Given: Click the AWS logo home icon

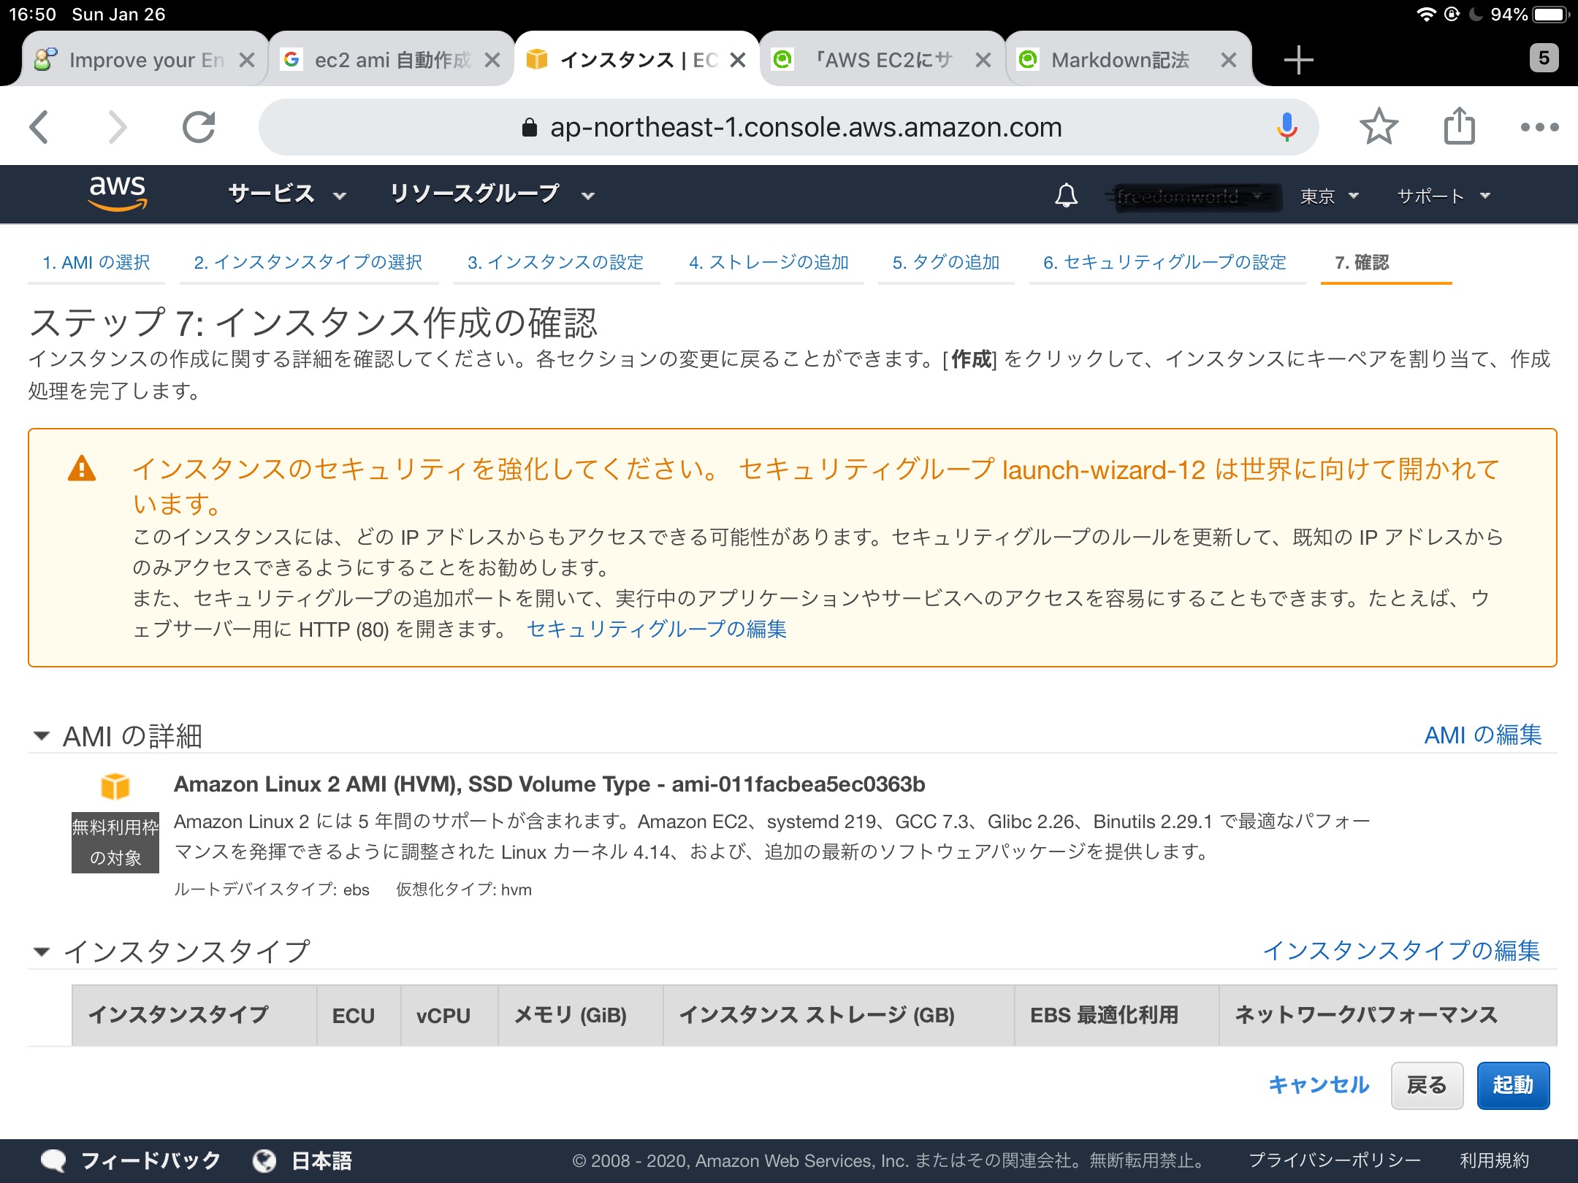Looking at the screenshot, I should [x=117, y=194].
